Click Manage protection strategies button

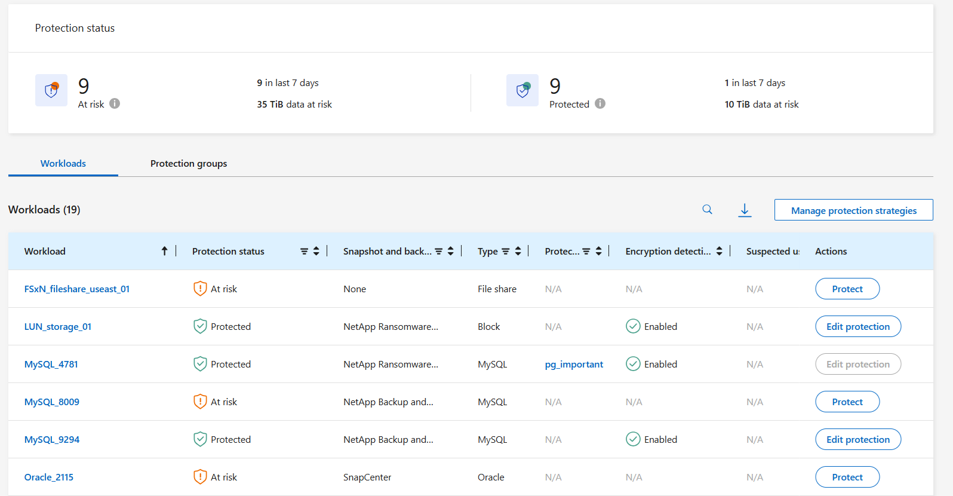pyautogui.click(x=853, y=210)
